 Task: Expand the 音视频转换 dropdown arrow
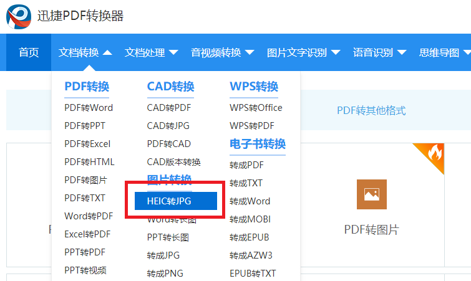(x=250, y=53)
